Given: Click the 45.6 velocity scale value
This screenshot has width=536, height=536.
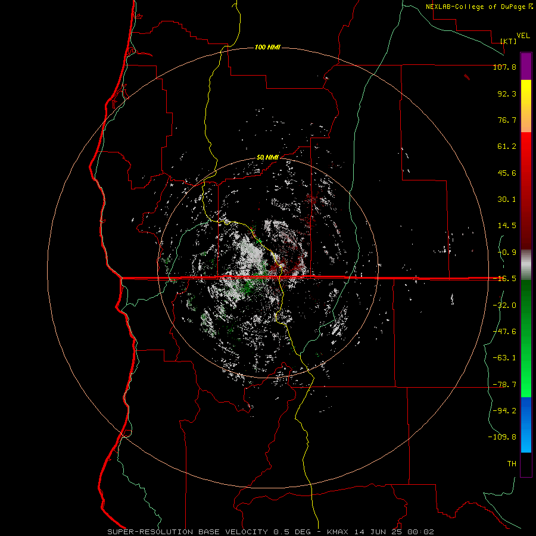Looking at the screenshot, I should [x=507, y=173].
